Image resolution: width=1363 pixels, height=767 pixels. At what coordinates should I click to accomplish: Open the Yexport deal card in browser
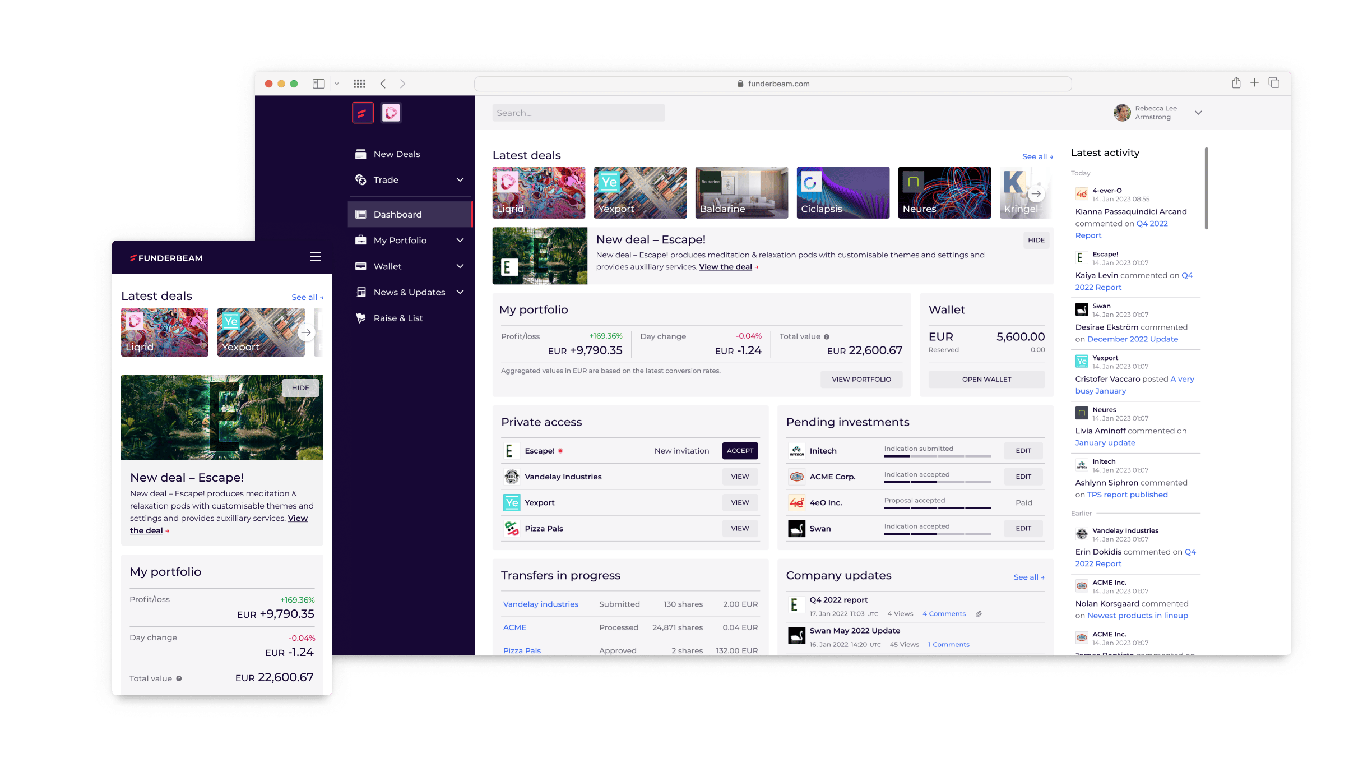[640, 192]
